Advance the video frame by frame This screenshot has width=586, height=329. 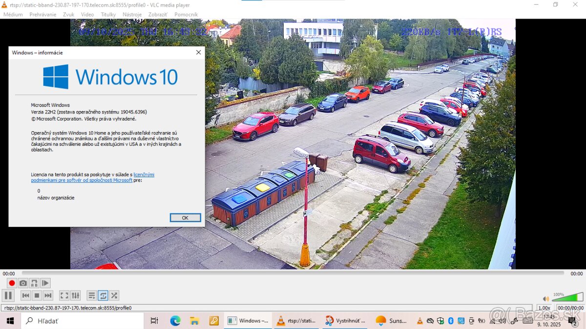click(45, 283)
